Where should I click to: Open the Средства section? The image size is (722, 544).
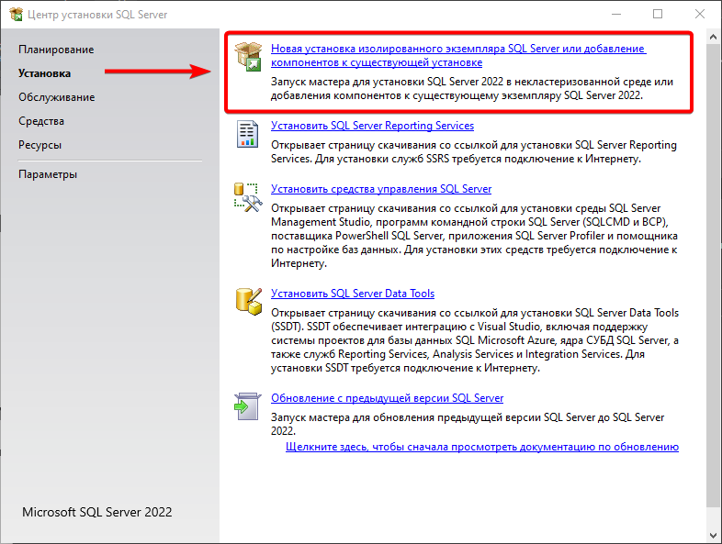click(41, 121)
